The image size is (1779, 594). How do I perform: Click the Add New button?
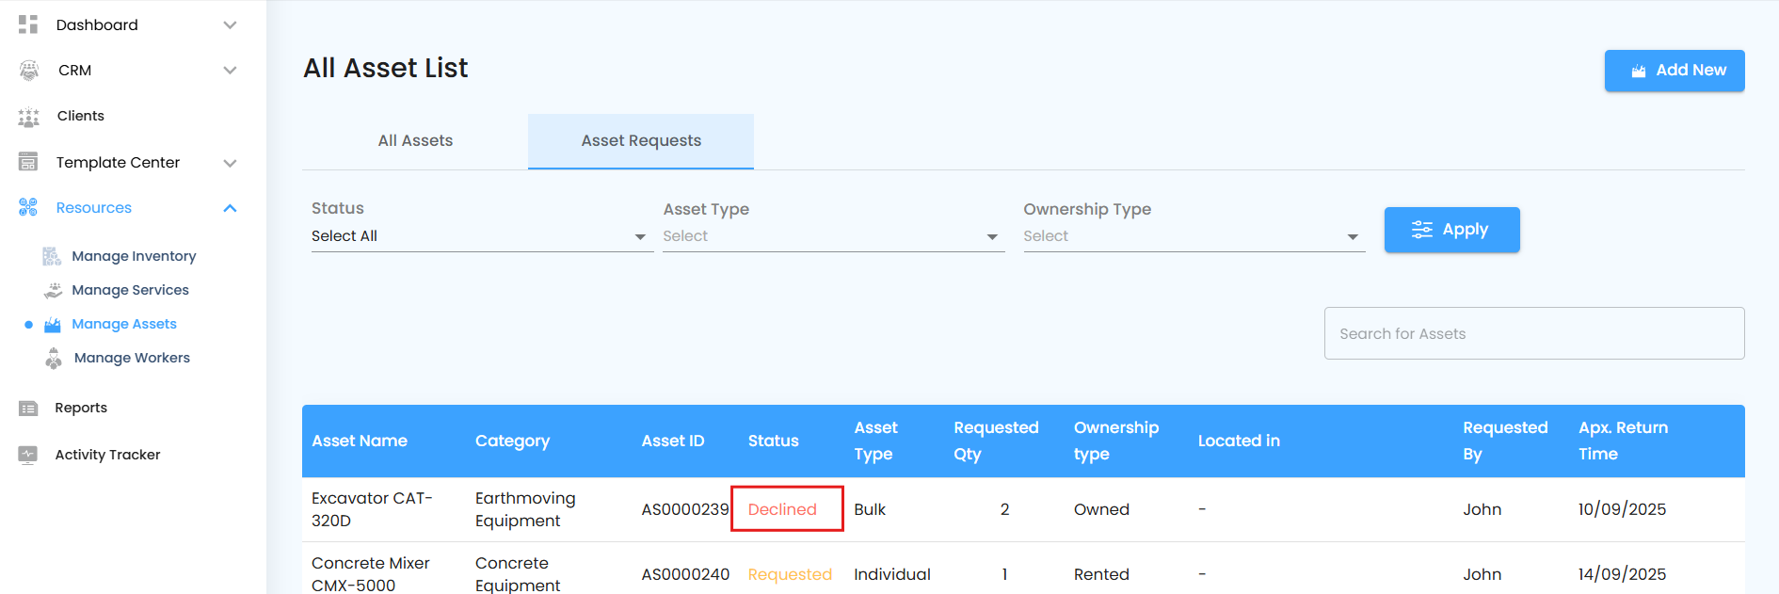click(1674, 71)
